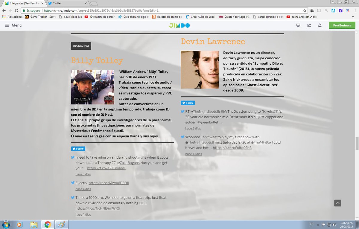Open Save Video Me bookmark

tap(71, 17)
